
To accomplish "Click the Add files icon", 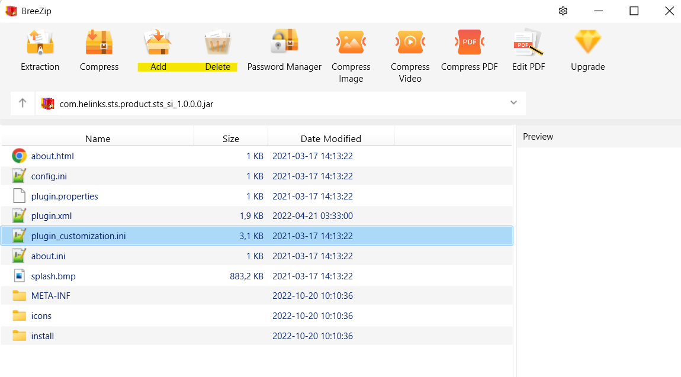I will pyautogui.click(x=158, y=43).
